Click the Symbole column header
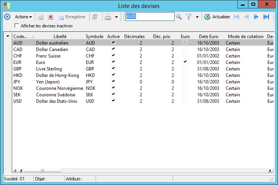Viewport: 278px width, 185px height. click(95, 37)
